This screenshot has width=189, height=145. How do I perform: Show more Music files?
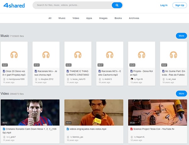tap(181, 36)
